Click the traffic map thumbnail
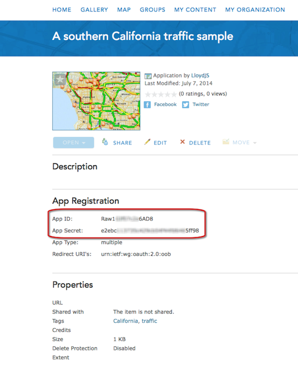The image size is (298, 365). click(96, 101)
